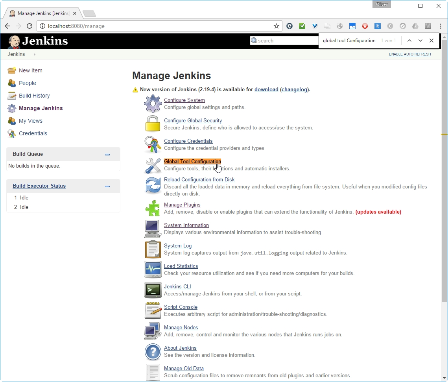Viewport: 448px width, 382px height.
Task: Click the System Log clipboard icon
Action: tap(153, 249)
